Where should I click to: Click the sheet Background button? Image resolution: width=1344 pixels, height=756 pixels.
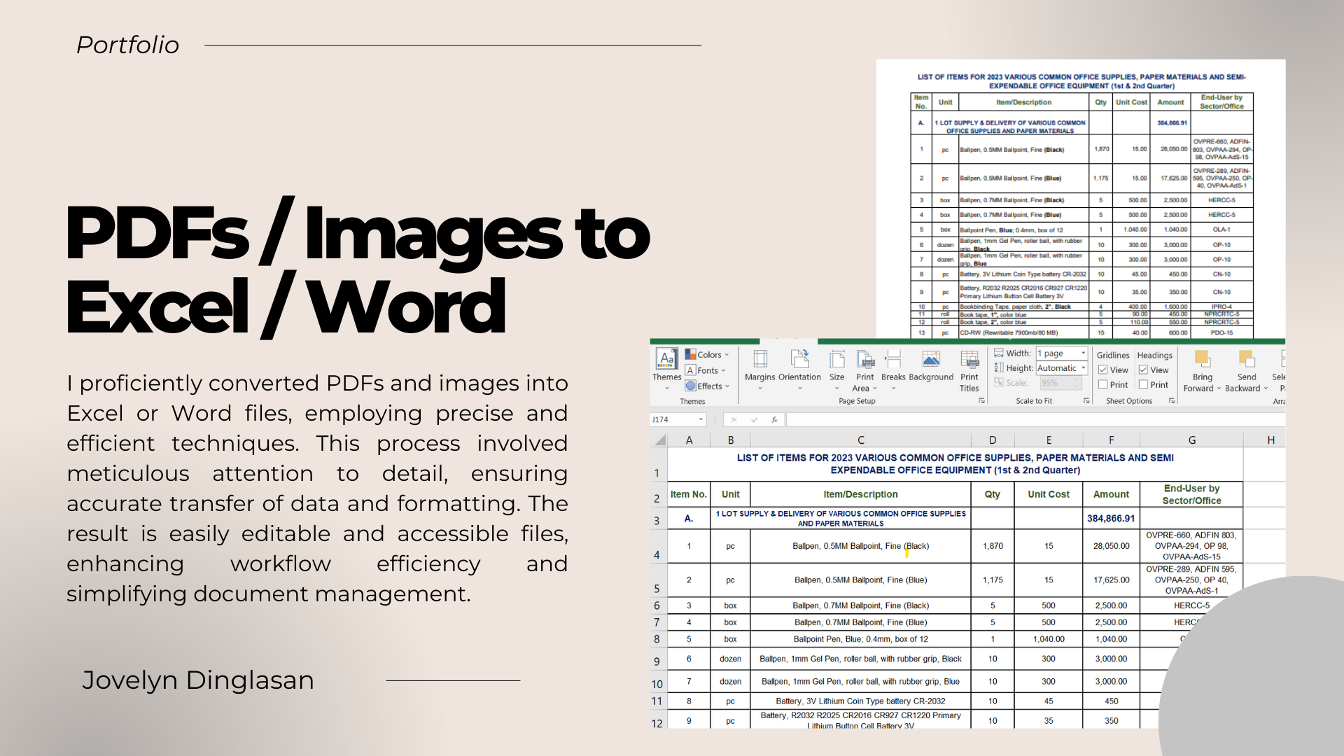(931, 366)
